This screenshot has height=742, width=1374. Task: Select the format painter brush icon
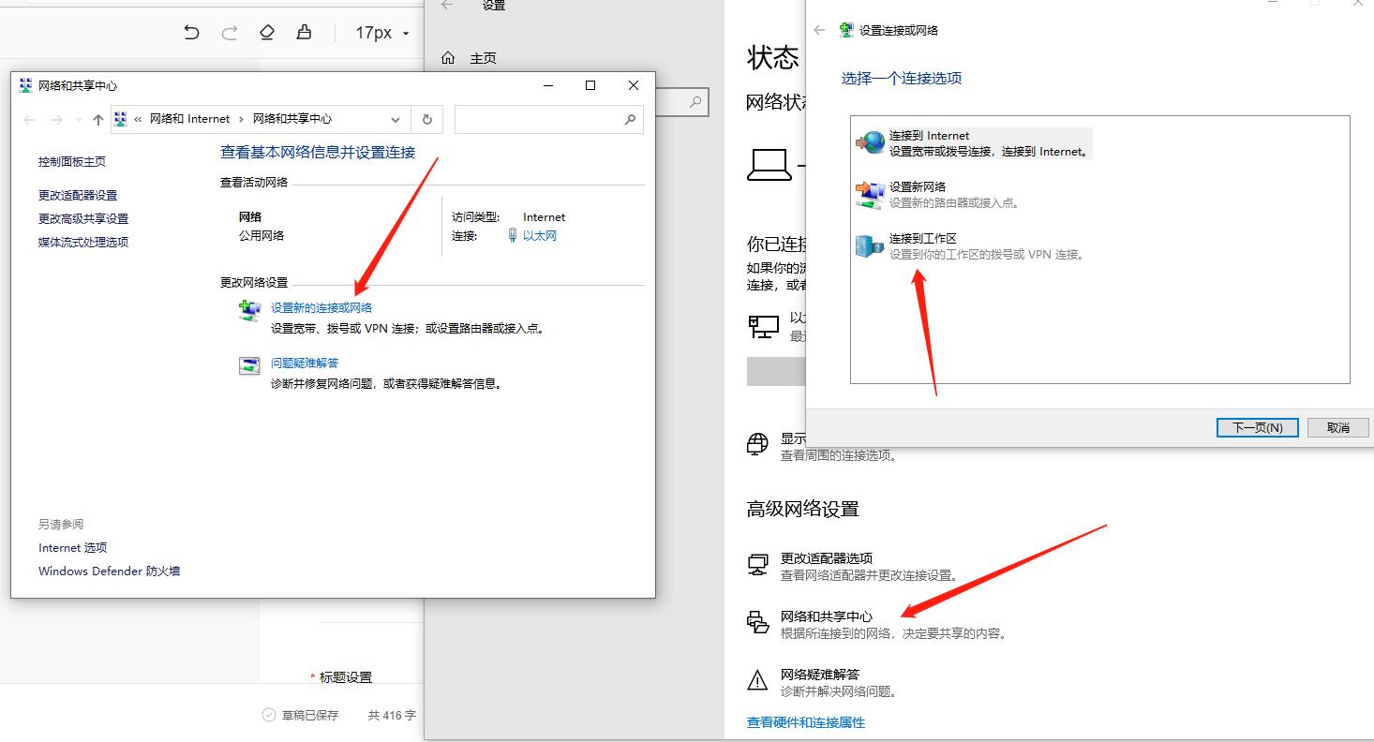(304, 31)
